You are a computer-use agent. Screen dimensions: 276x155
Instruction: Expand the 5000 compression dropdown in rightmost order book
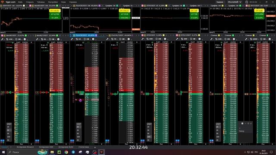254,39
